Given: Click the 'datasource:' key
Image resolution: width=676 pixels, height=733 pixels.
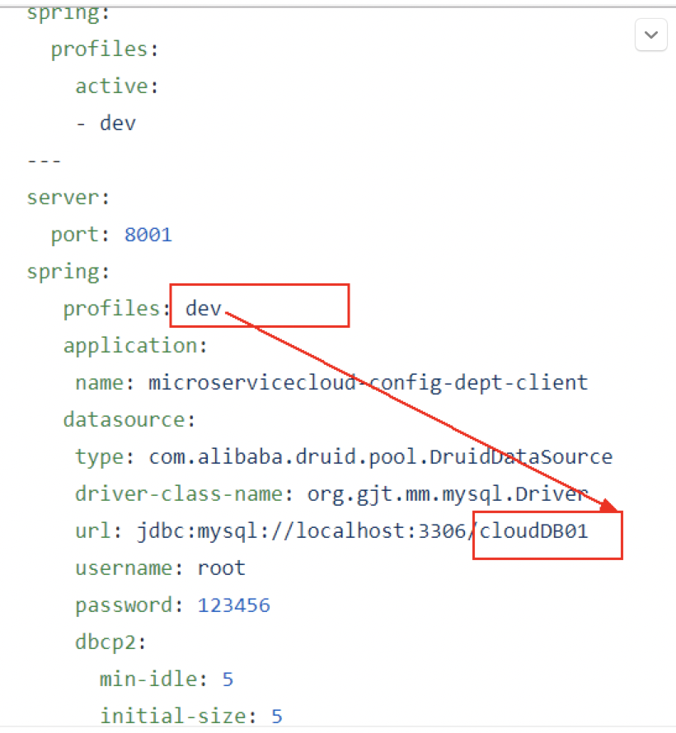Looking at the screenshot, I should [129, 420].
